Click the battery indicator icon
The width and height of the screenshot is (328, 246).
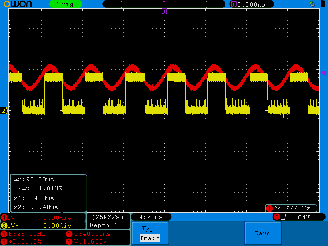tap(323, 4)
